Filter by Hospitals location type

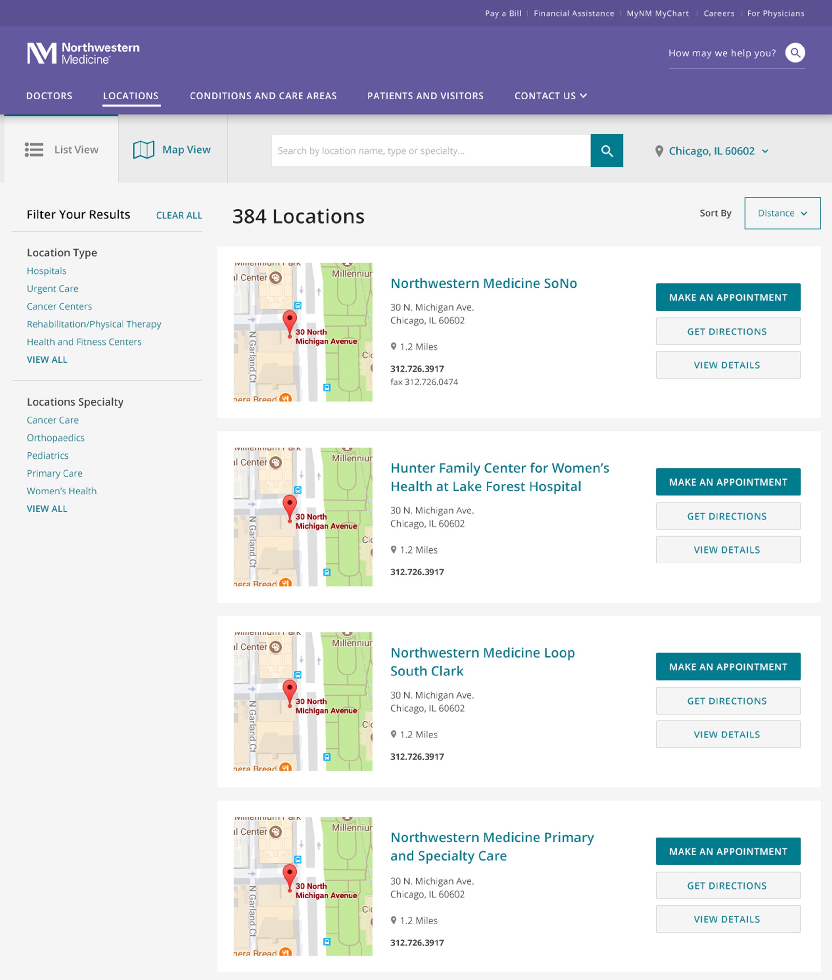pyautogui.click(x=46, y=271)
